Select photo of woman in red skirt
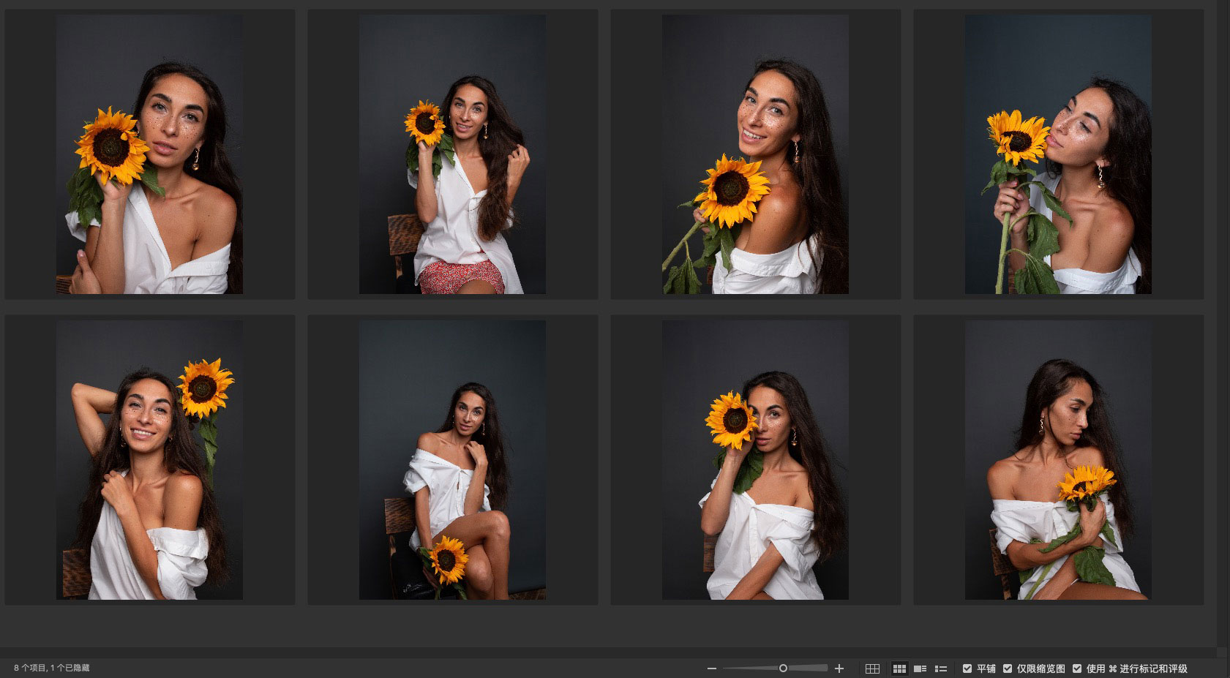Viewport: 1230px width, 678px height. pos(452,154)
